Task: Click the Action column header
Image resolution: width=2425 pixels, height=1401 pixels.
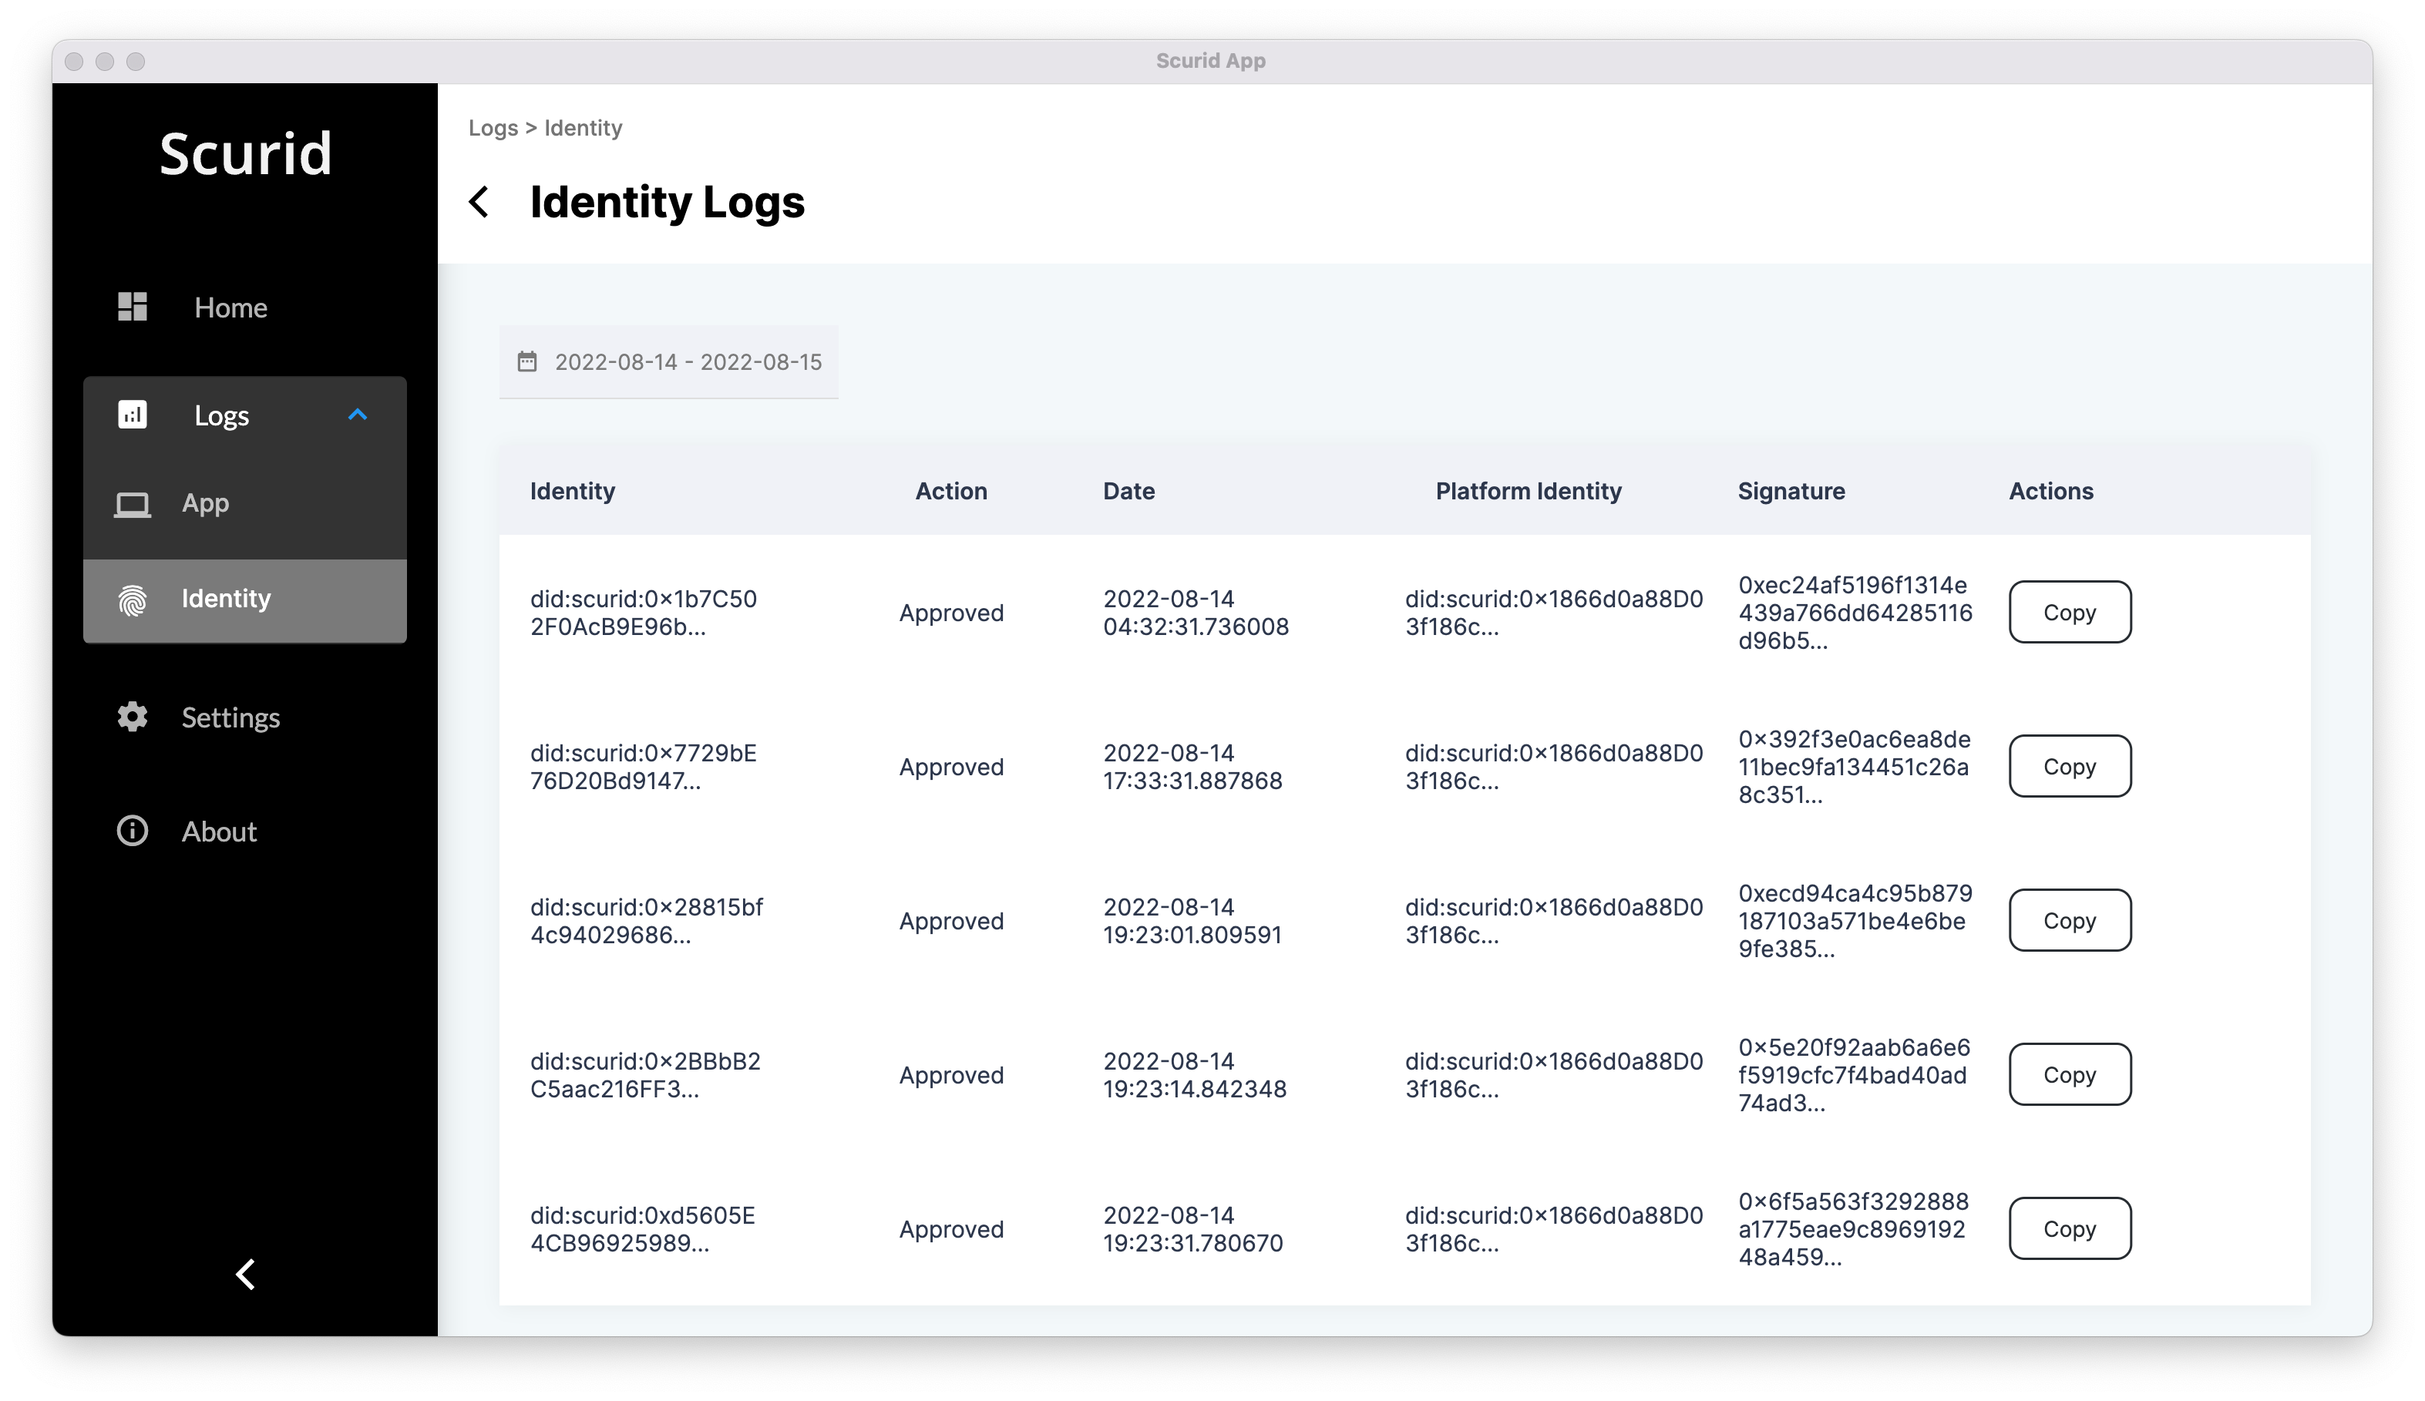Action: pos(950,491)
